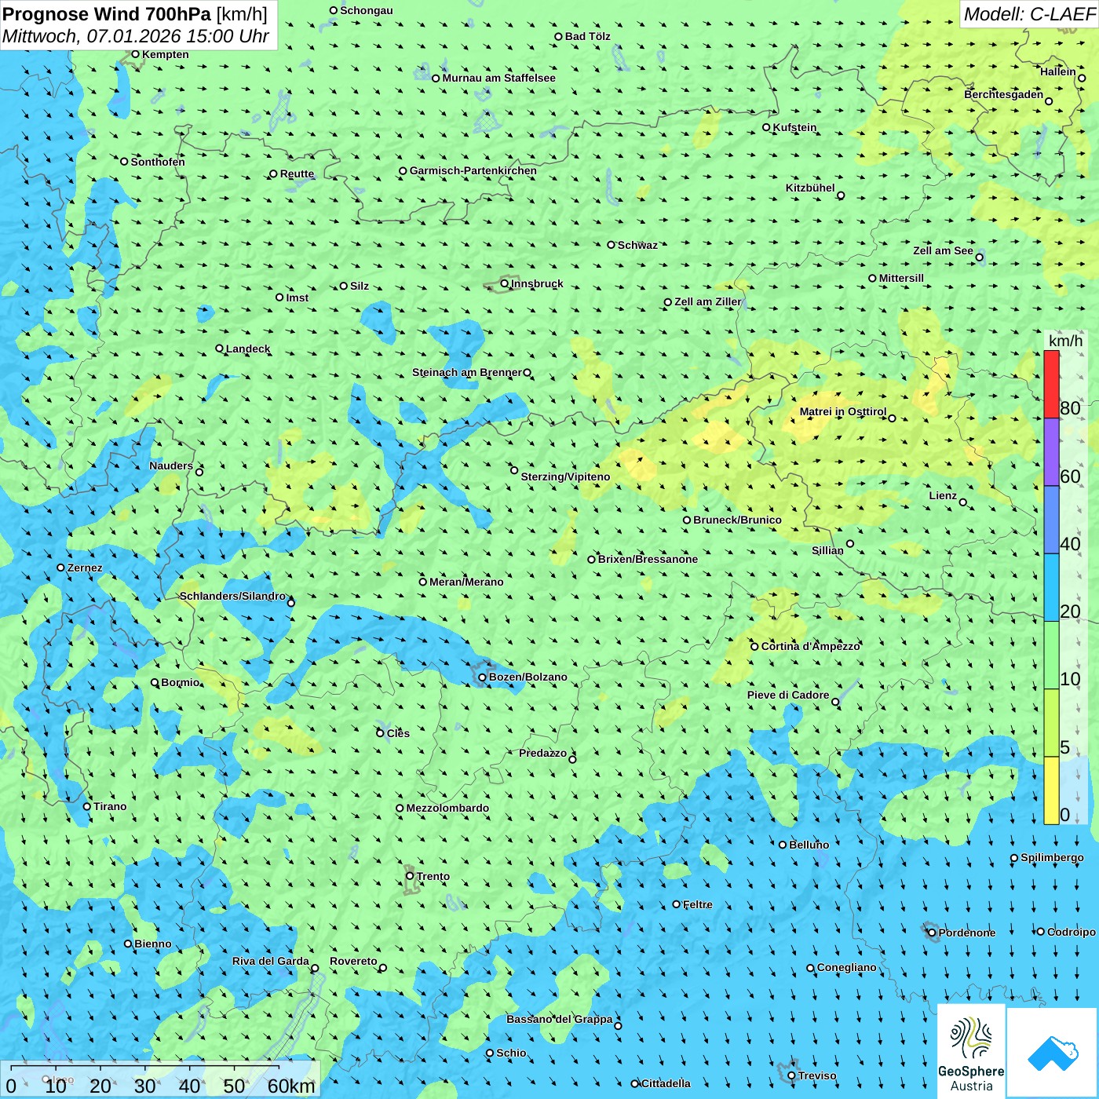Click the Zell am See city marker
The height and width of the screenshot is (1099, 1099).
point(979,257)
